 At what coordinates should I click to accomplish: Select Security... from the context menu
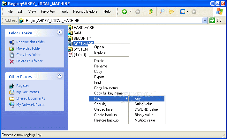click(x=109, y=104)
